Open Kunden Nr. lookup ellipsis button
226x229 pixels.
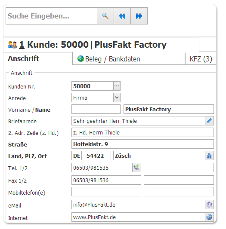(117, 86)
